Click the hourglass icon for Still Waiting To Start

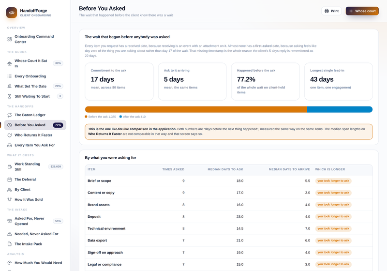tap(9, 96)
